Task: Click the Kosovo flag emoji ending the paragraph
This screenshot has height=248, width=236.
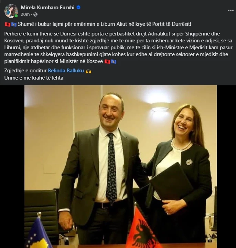Action: [114, 62]
